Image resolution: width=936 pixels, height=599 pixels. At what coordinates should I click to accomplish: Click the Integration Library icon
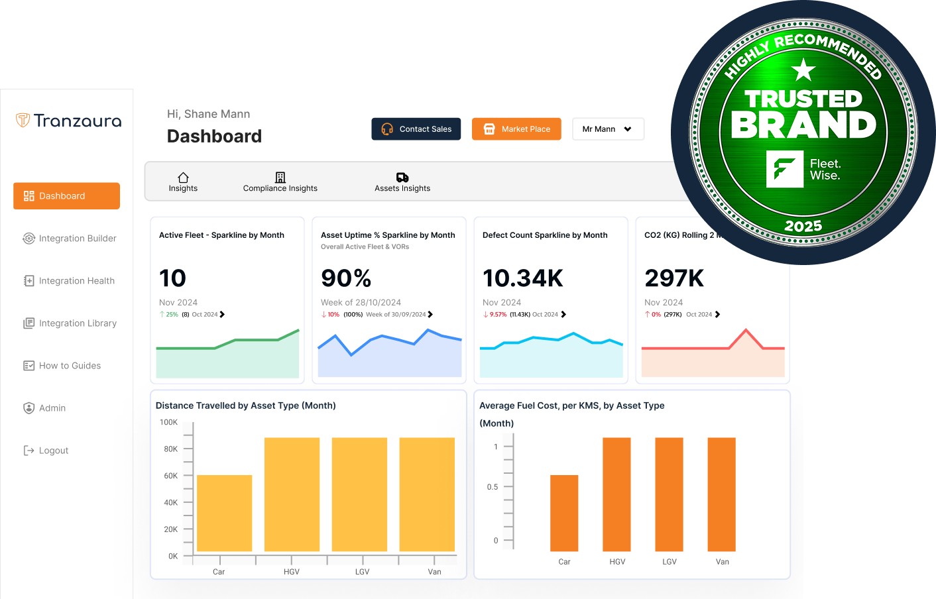click(29, 323)
